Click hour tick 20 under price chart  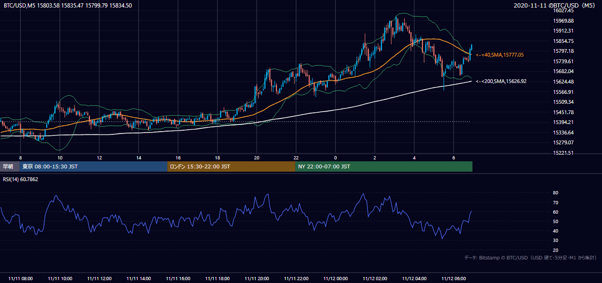[257, 158]
